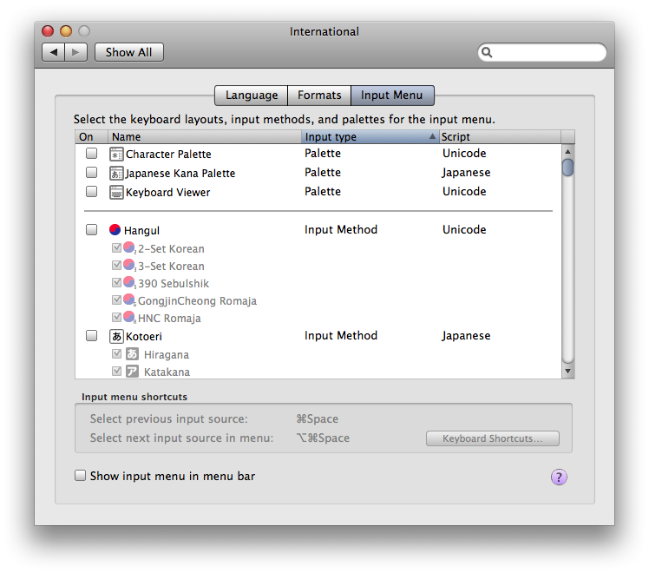Select the Japanese Kana Palette row name
Viewport: 649px width, 573px height.
coord(180,174)
